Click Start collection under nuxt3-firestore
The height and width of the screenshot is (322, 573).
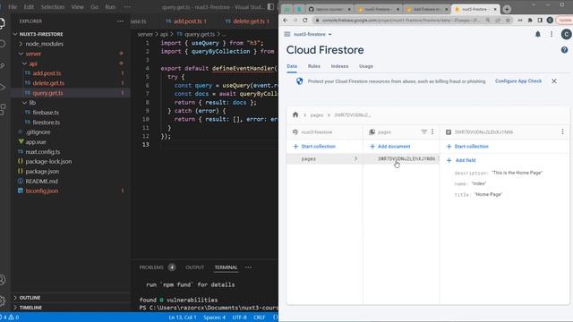[314, 147]
